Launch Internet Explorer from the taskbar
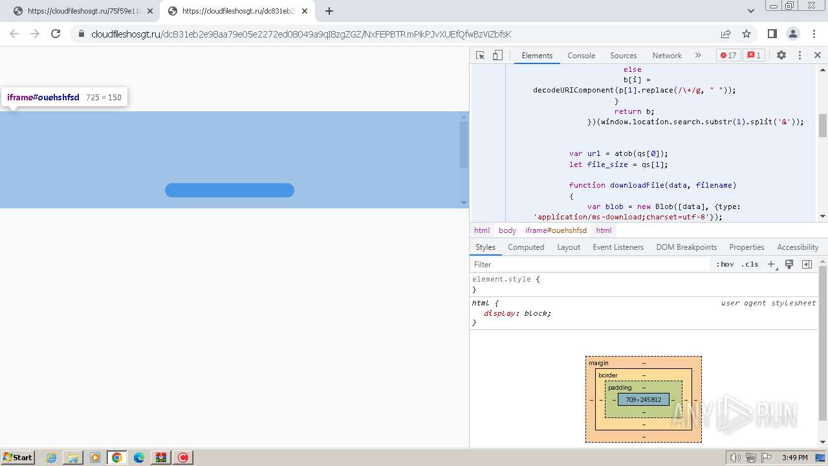This screenshot has height=466, width=828. [52, 458]
